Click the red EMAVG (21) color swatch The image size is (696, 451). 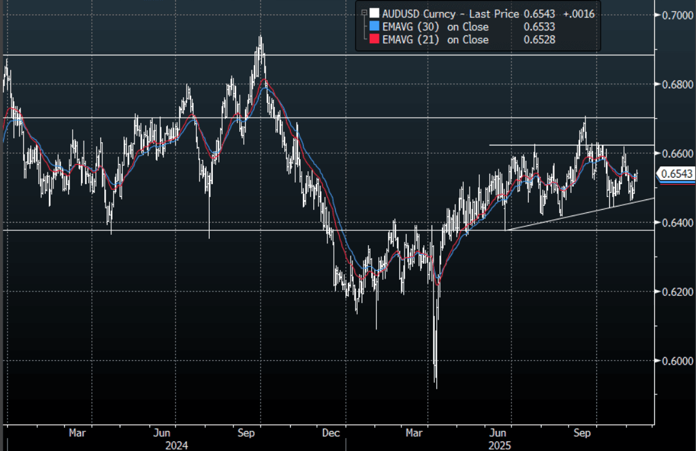tap(374, 40)
